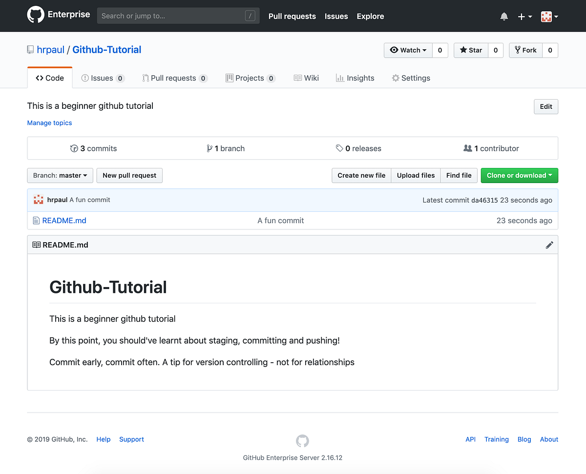Select the branch icon next to 1 branch
This screenshot has height=474, width=586.
pos(209,148)
